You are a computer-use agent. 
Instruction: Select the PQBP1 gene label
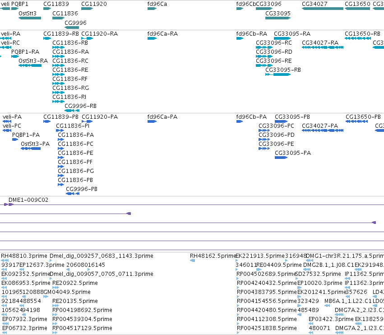20,4
